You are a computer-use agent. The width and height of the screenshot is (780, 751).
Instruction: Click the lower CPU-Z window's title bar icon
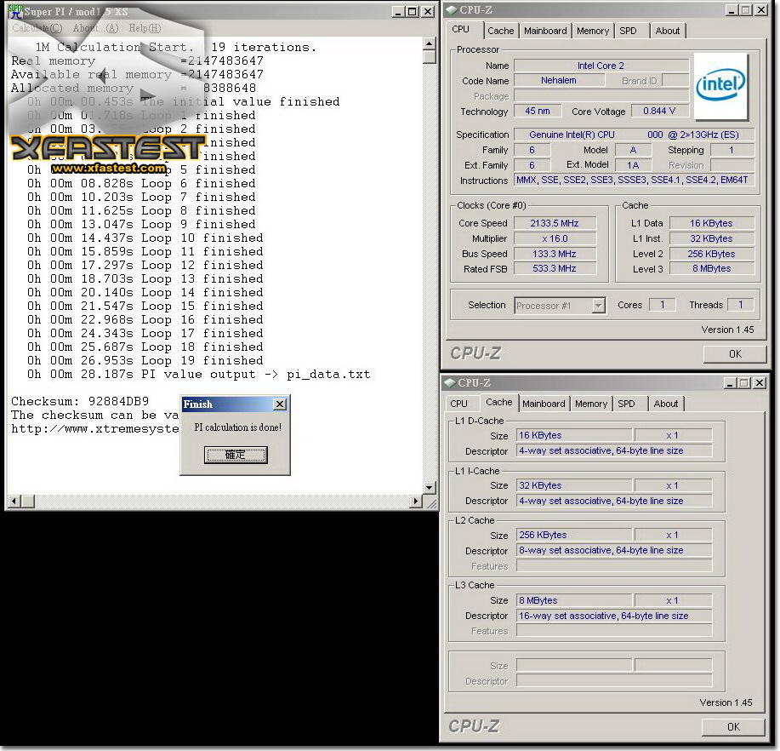pos(449,383)
